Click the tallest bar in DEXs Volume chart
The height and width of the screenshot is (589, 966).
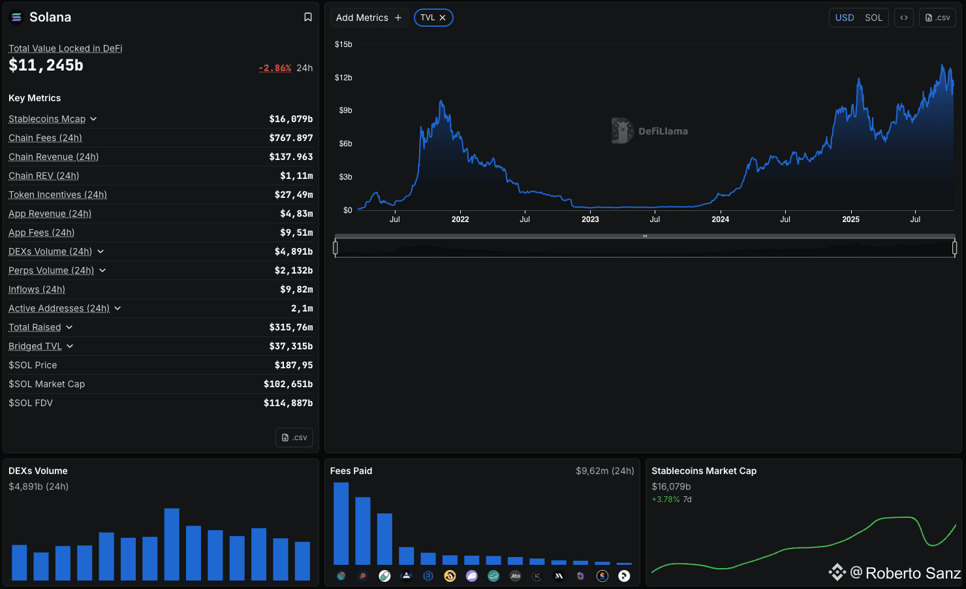click(172, 545)
